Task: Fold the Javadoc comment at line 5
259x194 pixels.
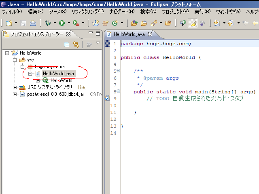Action: point(118,71)
